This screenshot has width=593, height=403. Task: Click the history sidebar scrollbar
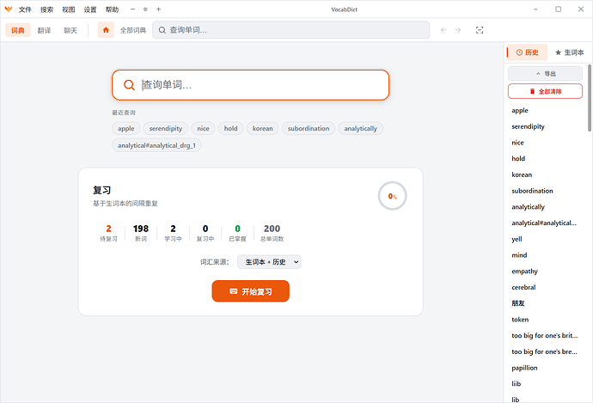590,98
